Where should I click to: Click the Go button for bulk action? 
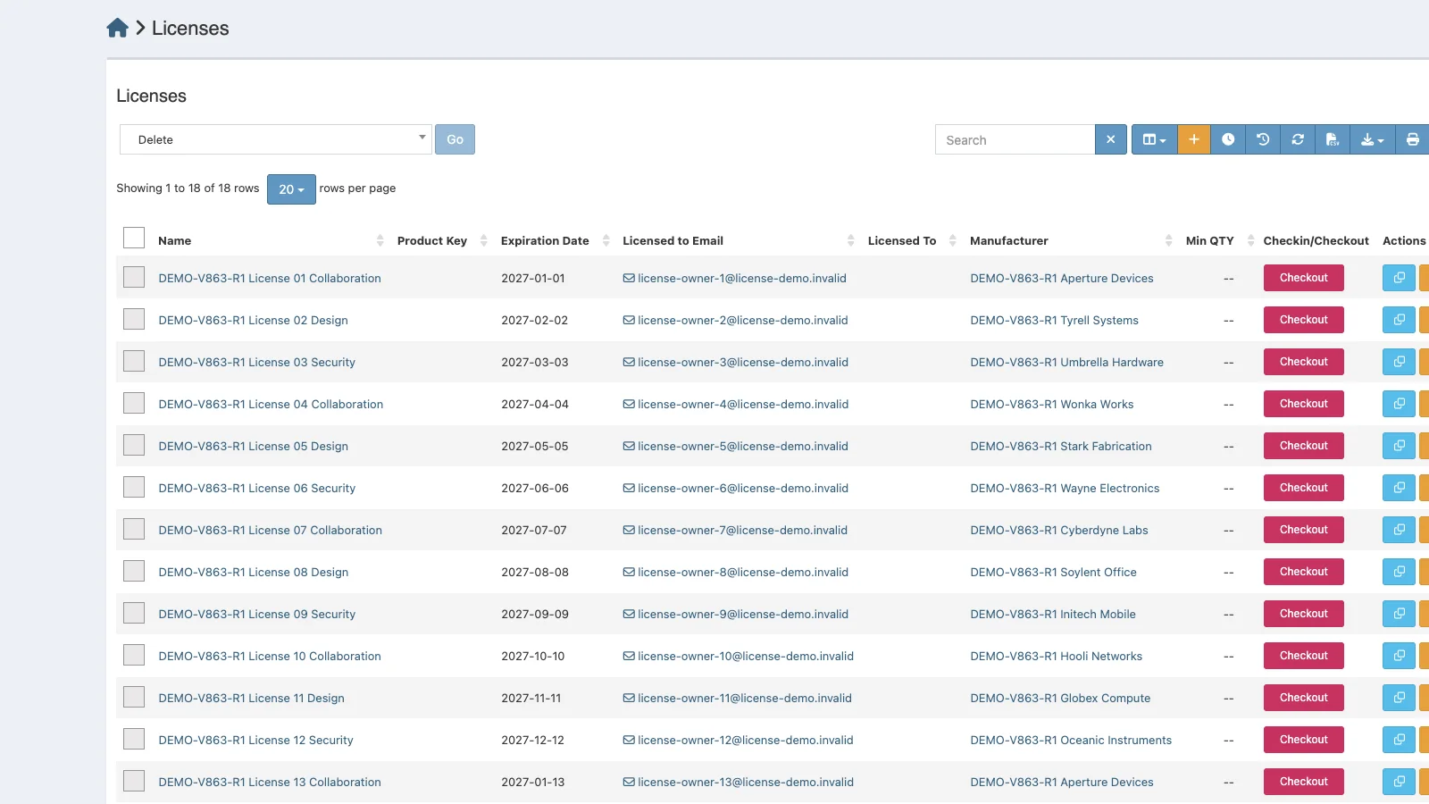[455, 139]
